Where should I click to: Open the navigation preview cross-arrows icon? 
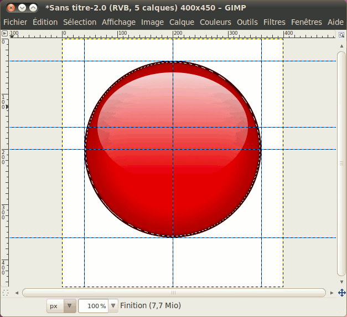[x=342, y=292]
